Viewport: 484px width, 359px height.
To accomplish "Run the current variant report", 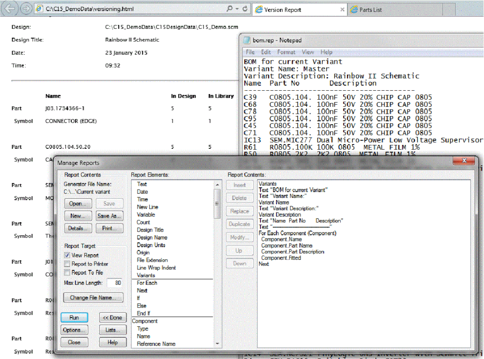I will pyautogui.click(x=74, y=317).
